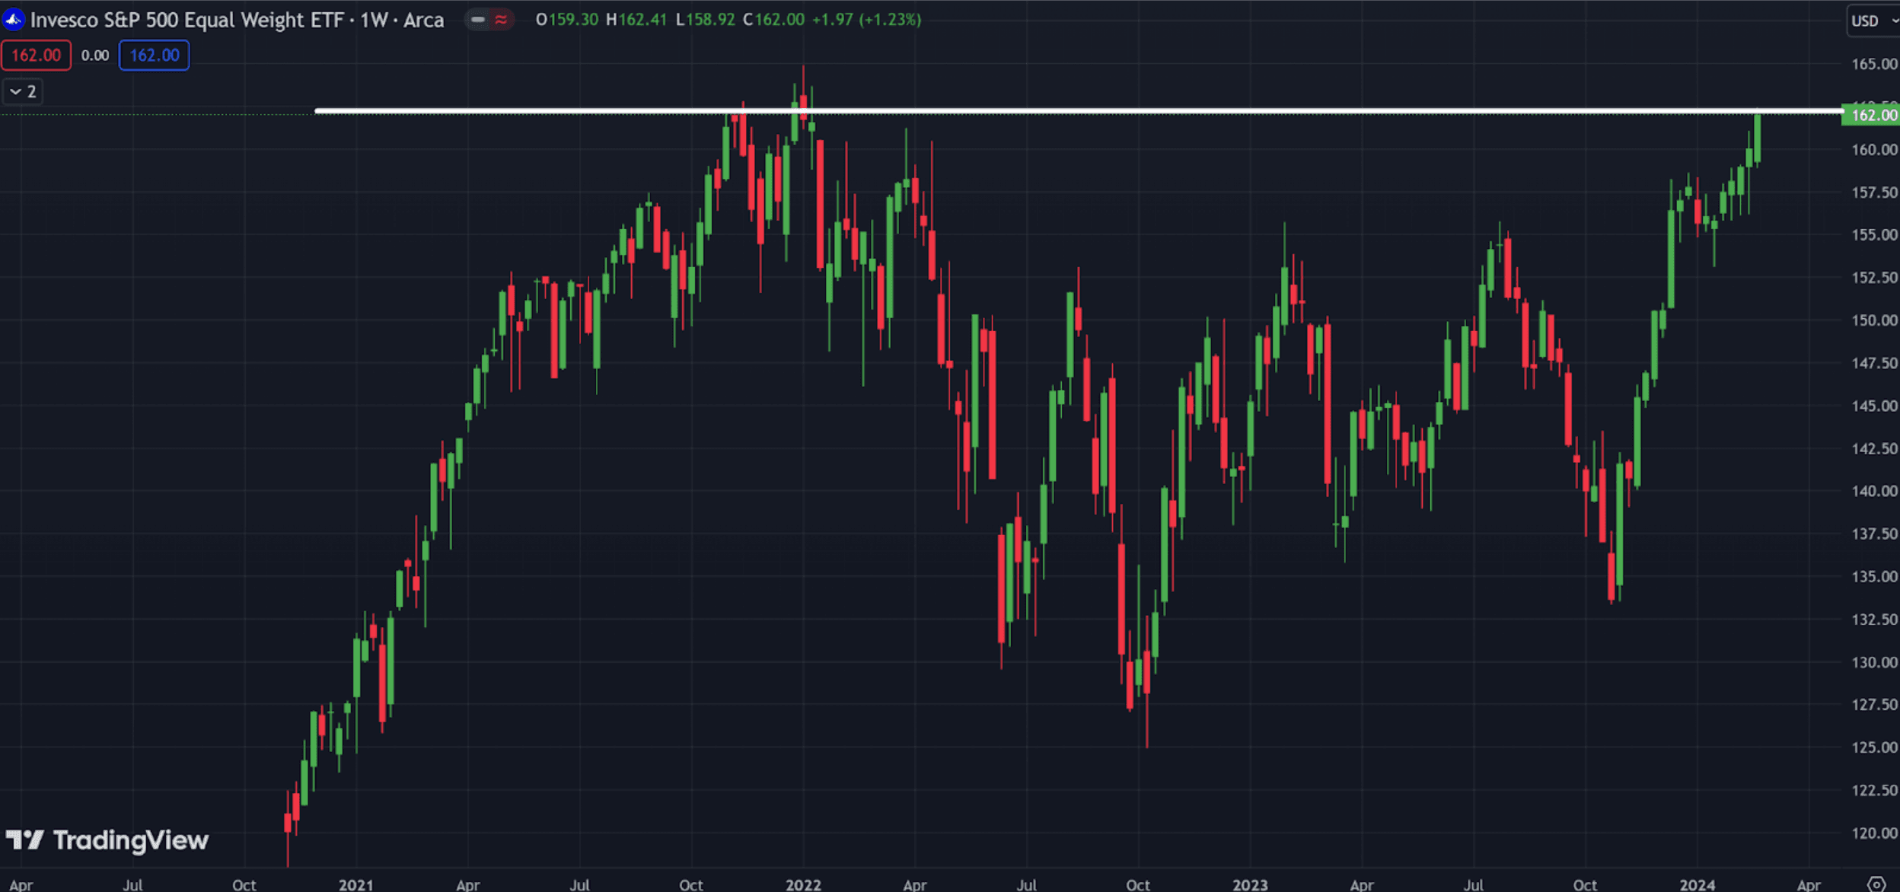This screenshot has height=892, width=1900.
Task: Click the red 162.00 sell price button
Action: pos(36,56)
